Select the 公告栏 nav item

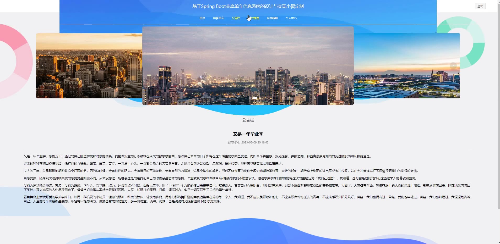click(236, 18)
